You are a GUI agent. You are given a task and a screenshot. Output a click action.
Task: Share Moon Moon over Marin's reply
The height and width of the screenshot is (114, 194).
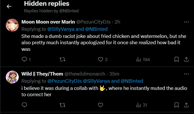(x=186, y=59)
